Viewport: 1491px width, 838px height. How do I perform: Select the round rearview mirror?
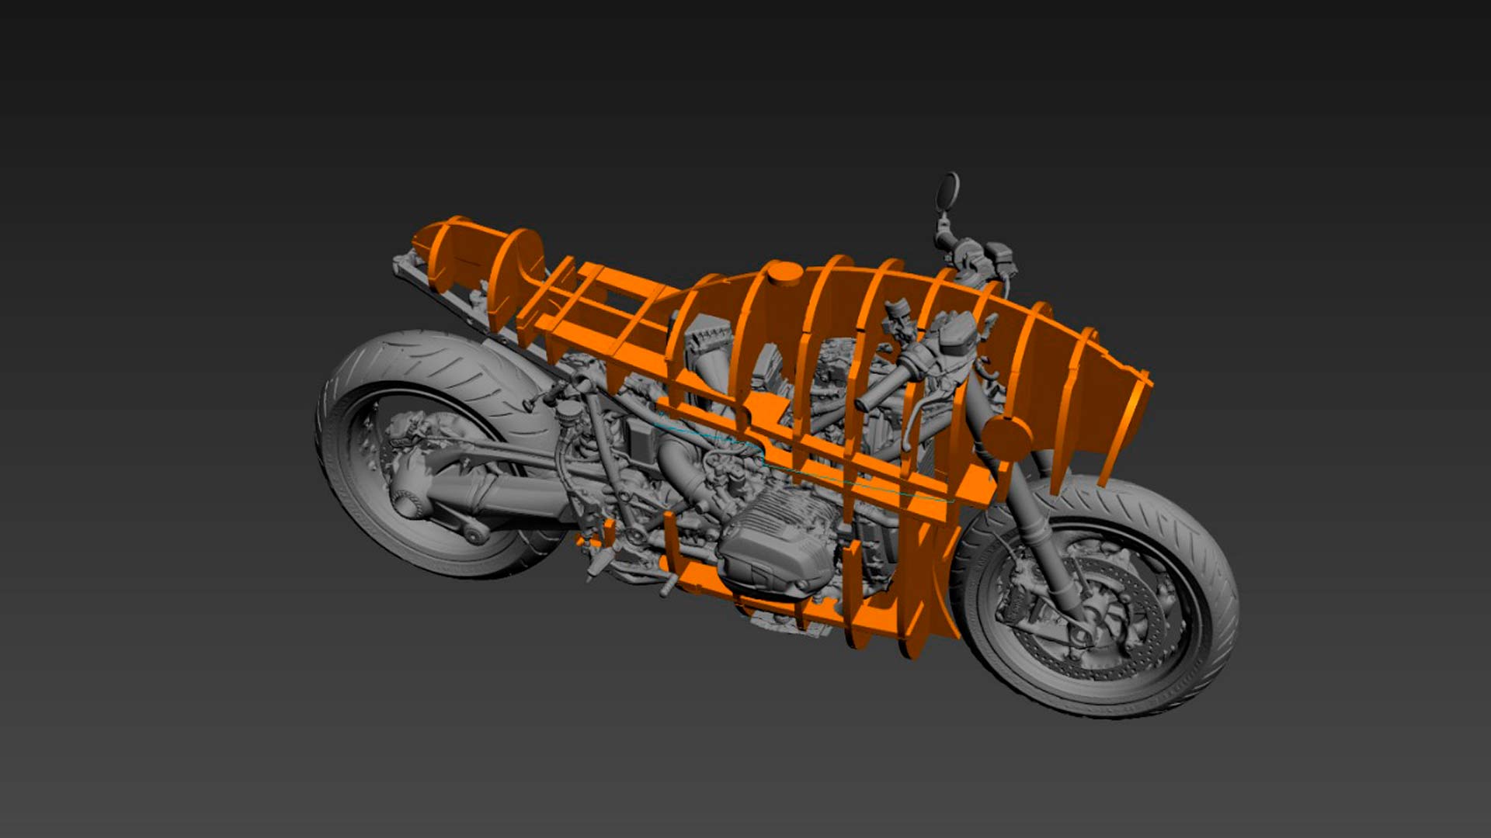(949, 190)
